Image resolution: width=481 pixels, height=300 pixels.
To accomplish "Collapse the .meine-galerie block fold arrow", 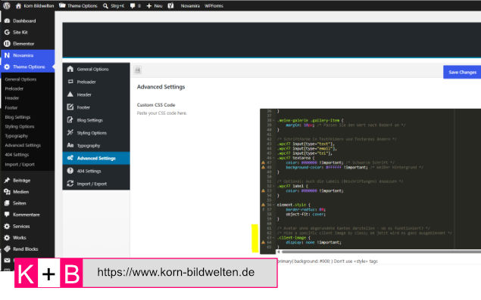I will [x=273, y=121].
